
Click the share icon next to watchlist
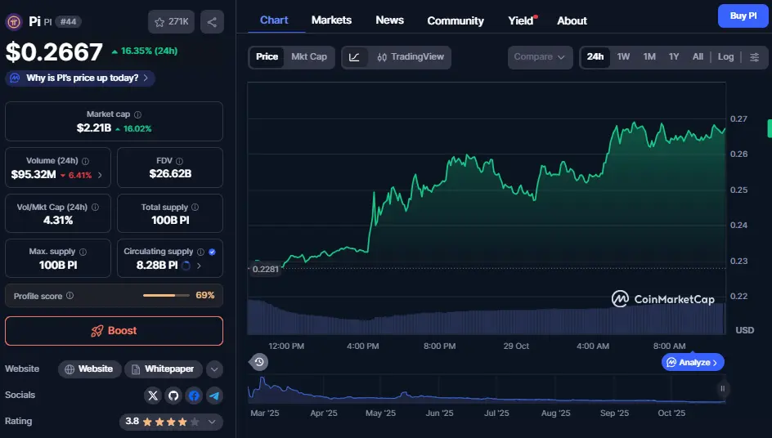tap(212, 22)
